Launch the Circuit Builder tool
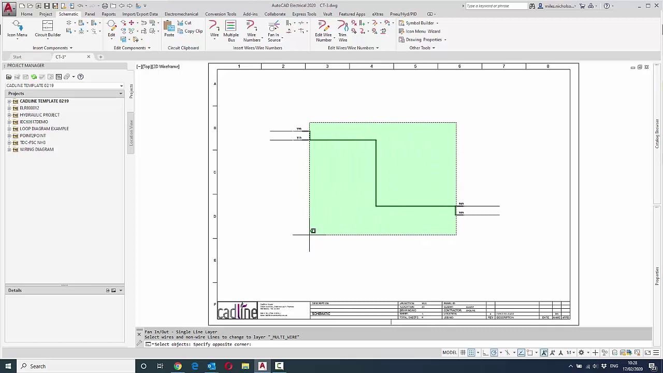Image resolution: width=663 pixels, height=373 pixels. pyautogui.click(x=48, y=29)
